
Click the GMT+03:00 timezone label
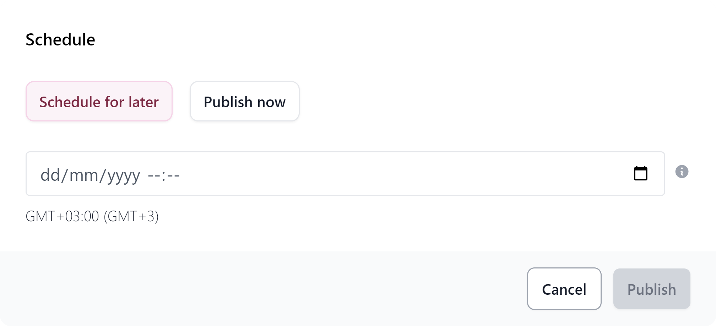[x=92, y=216]
